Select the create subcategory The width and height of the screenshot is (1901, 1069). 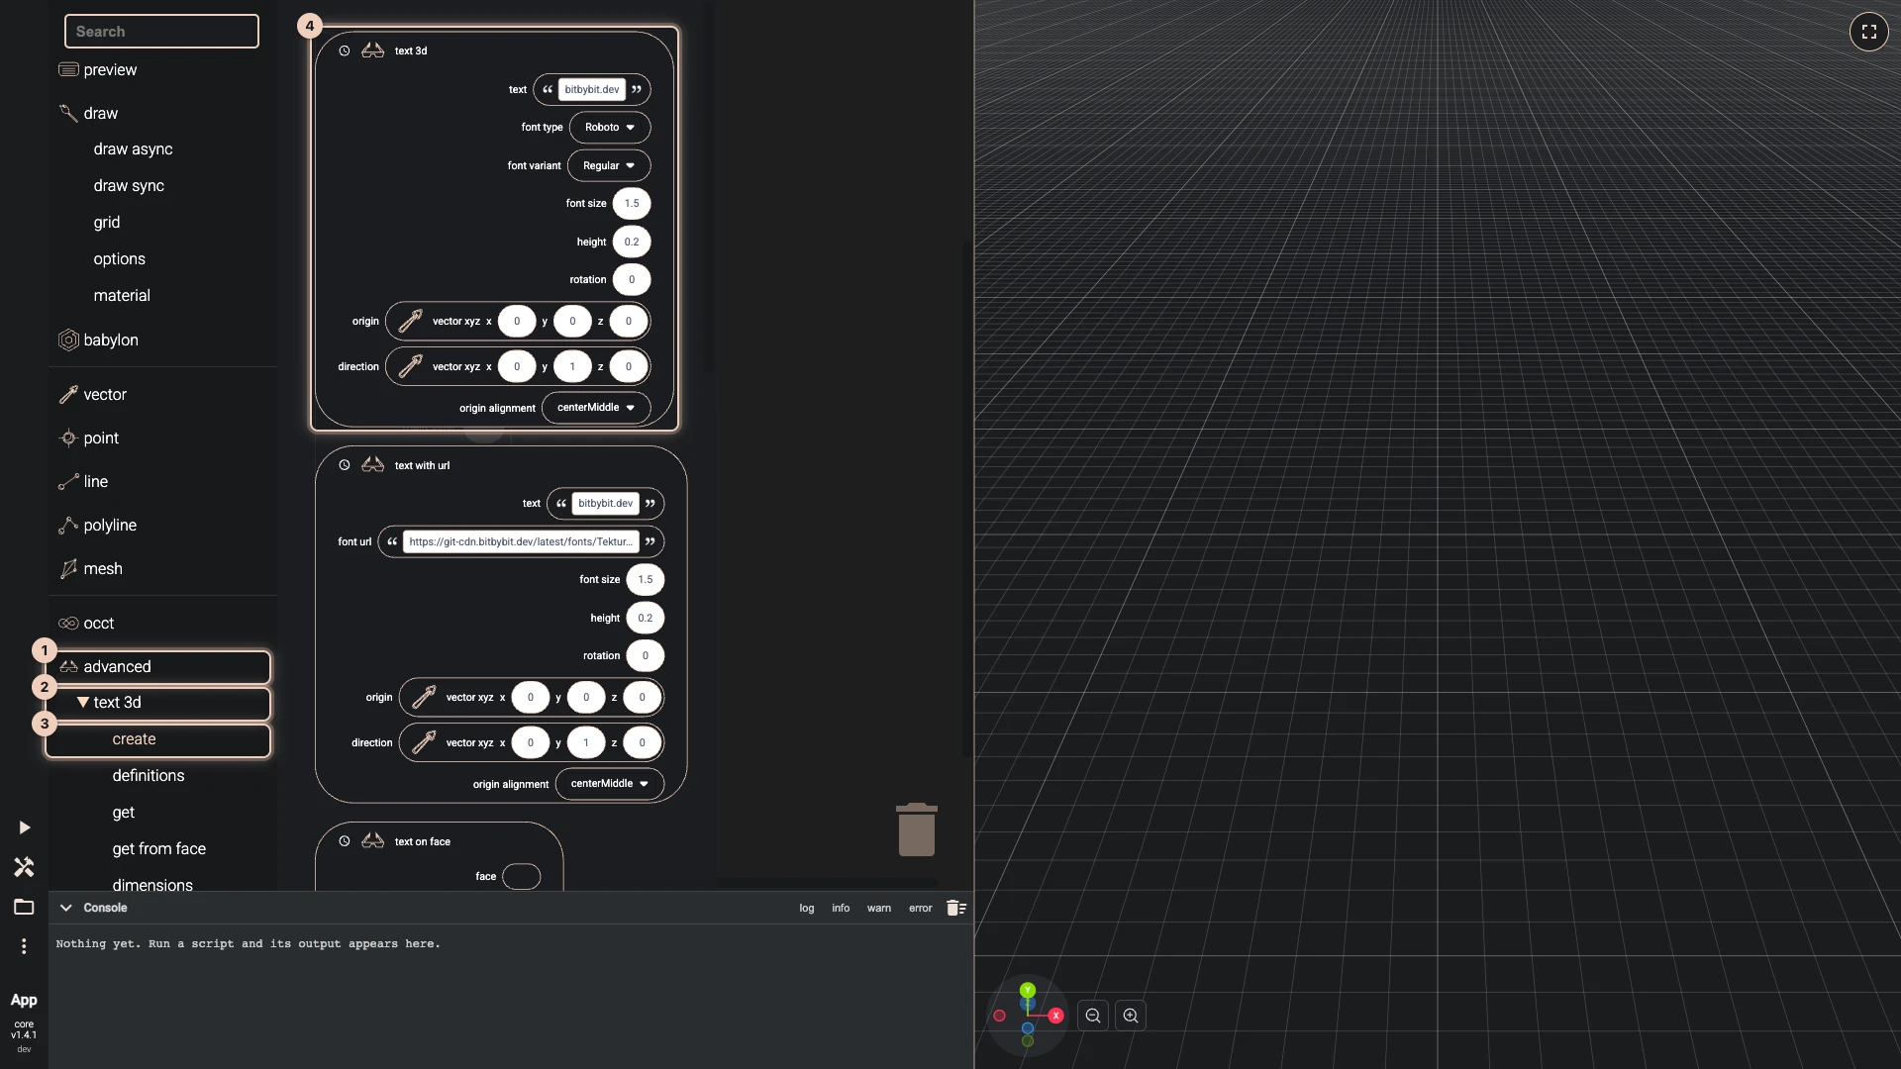[x=158, y=740]
